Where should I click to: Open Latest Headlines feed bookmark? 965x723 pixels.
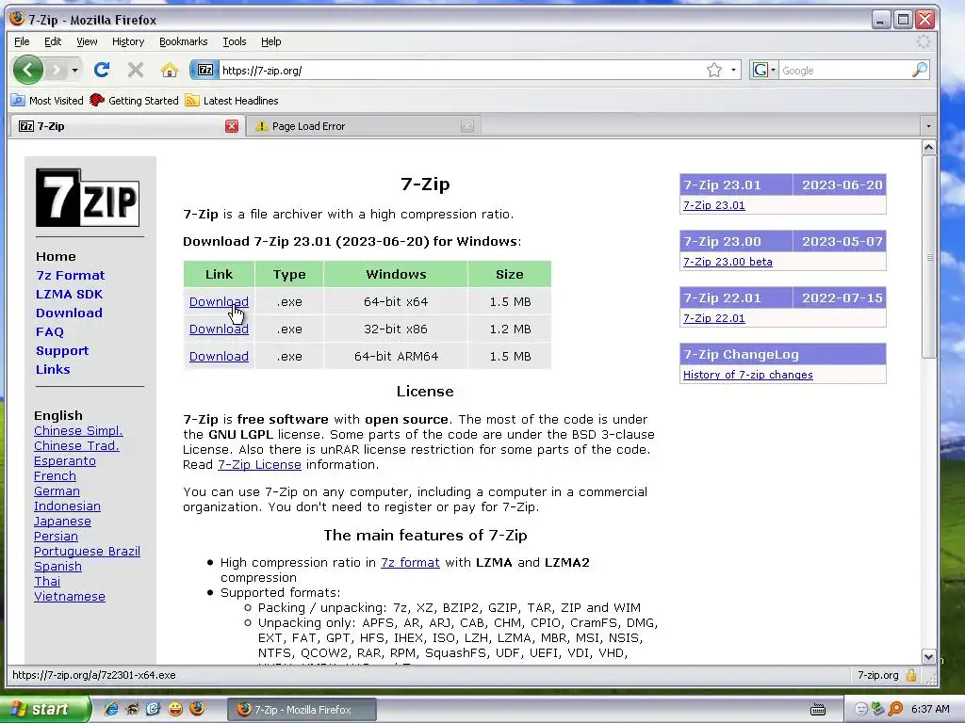click(x=232, y=100)
